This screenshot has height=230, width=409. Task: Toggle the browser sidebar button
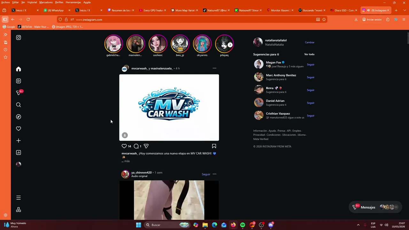click(x=5, y=19)
